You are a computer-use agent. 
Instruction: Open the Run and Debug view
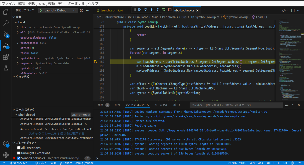point(6,46)
